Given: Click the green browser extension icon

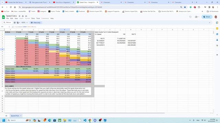Looking at the screenshot, I should pyautogui.click(x=190, y=7).
